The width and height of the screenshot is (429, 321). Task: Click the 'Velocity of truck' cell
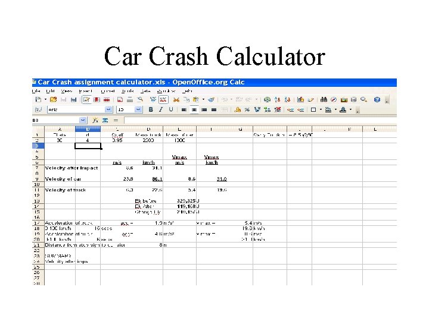coord(66,190)
